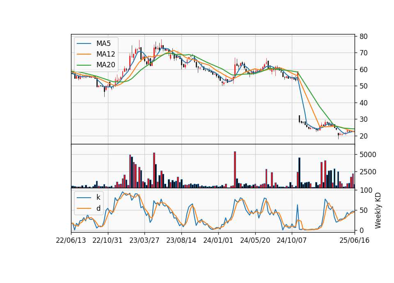Image resolution: width=394 pixels, height=283 pixels.
Task: Click the orange d legend line
Action: pyautogui.click(x=84, y=208)
